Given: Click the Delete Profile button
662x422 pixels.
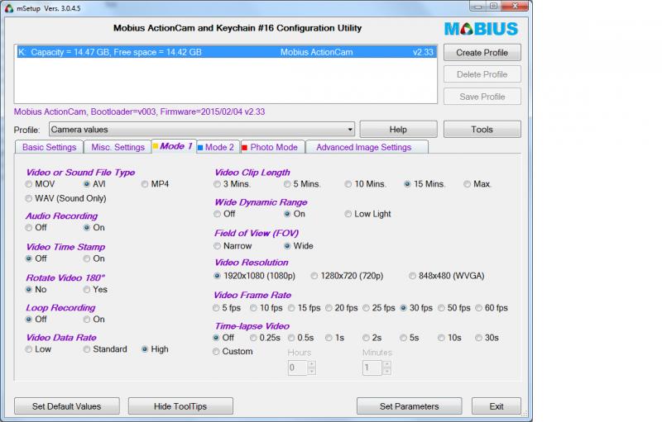Looking at the screenshot, I should [x=482, y=74].
